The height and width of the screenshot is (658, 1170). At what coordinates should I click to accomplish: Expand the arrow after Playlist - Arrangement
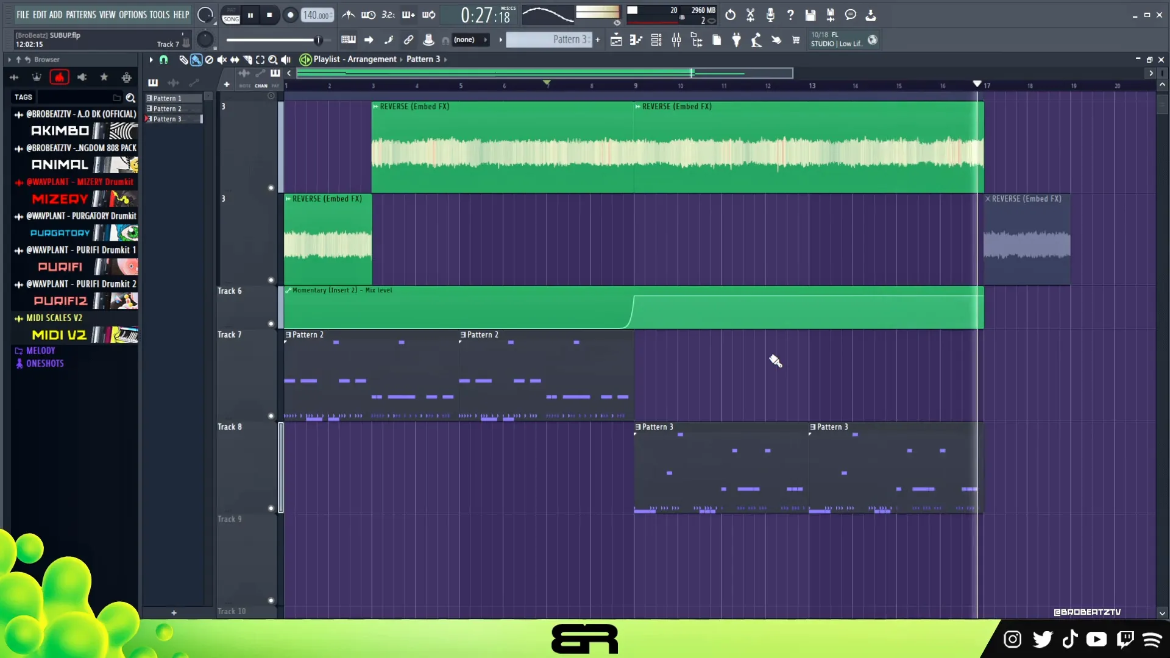pyautogui.click(x=401, y=60)
